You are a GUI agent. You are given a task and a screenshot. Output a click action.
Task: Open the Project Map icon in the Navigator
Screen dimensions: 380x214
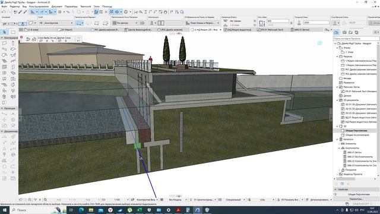(x=337, y=32)
